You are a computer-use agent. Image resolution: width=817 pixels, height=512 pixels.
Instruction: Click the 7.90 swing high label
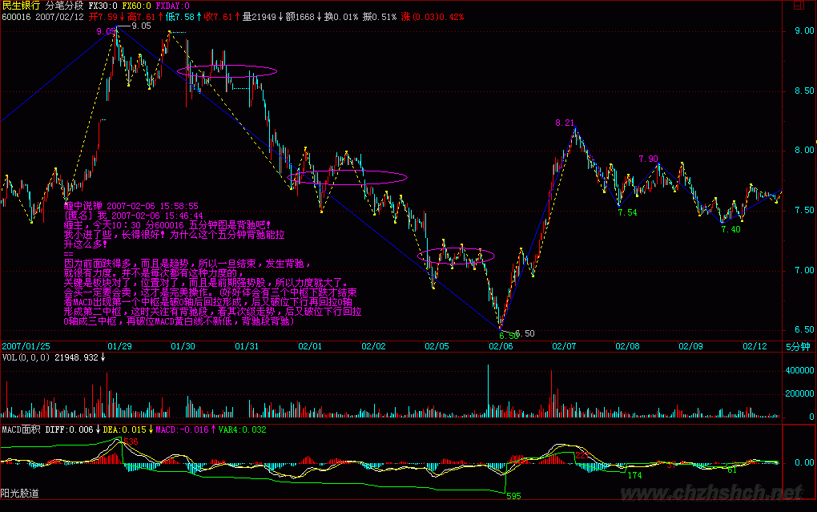point(648,159)
